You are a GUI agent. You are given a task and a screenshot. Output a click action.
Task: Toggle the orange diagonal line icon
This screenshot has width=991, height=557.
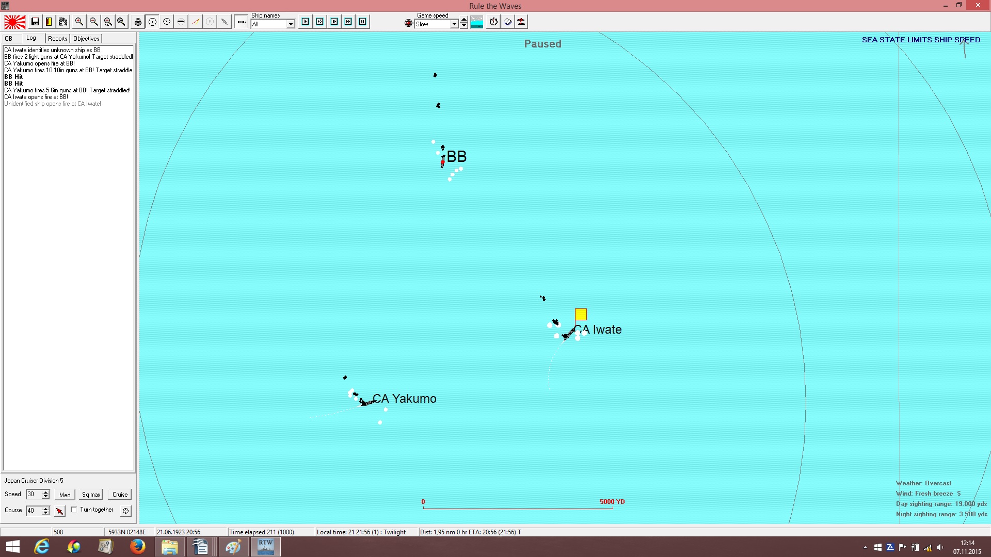[196, 22]
